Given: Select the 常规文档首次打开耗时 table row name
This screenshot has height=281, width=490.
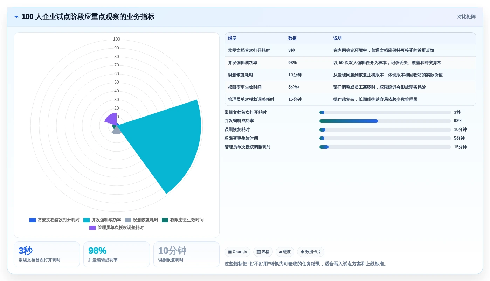Looking at the screenshot, I should (x=249, y=51).
